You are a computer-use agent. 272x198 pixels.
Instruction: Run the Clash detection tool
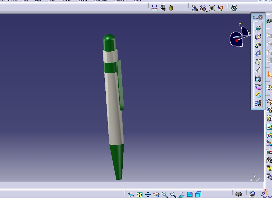coord(203,8)
